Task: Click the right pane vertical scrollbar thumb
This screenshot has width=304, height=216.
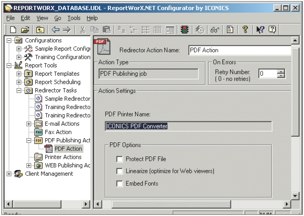Action: pos(295,92)
